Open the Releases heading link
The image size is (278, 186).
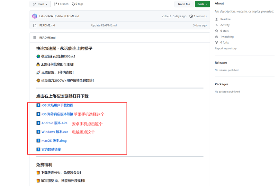pyautogui.click(x=221, y=63)
